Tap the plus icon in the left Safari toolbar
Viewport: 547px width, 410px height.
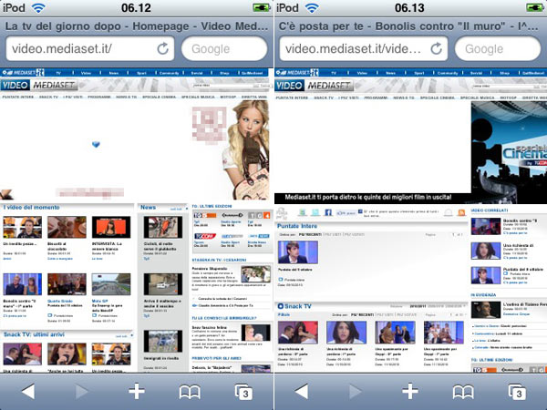(x=136, y=391)
